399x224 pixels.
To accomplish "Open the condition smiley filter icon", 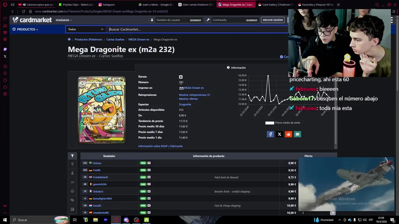I will (x=72, y=191).
